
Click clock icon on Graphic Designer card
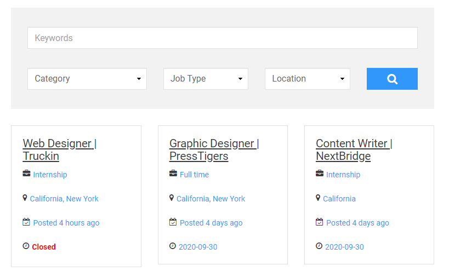tap(173, 246)
